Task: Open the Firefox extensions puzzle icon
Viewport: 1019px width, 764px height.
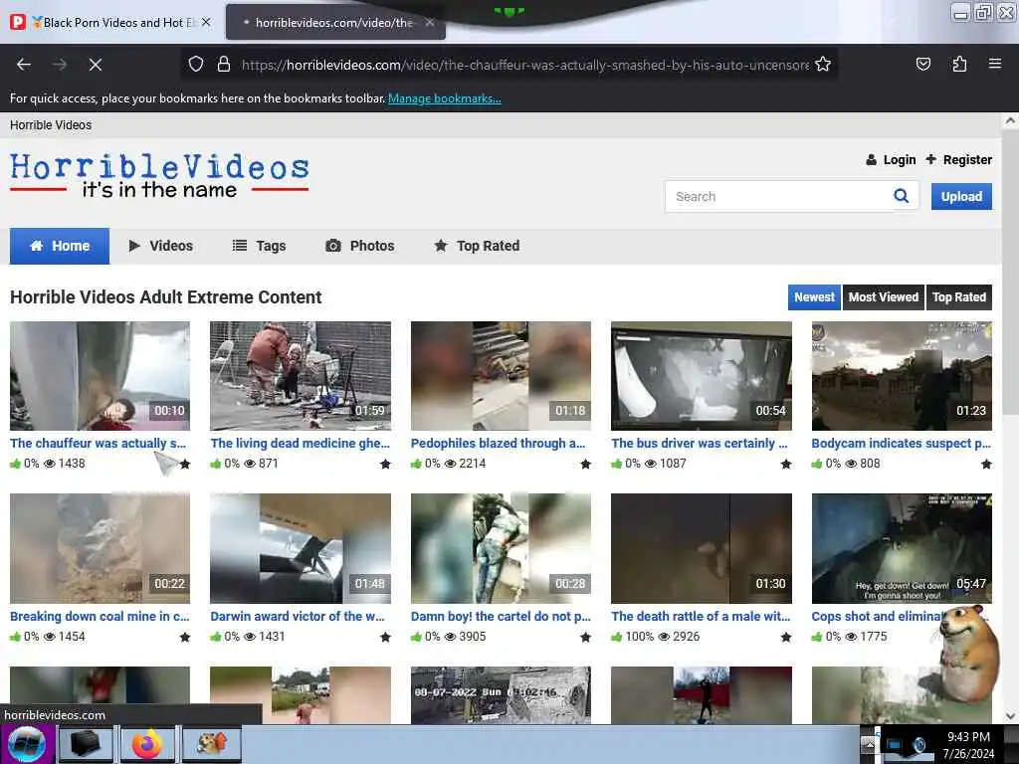Action: pyautogui.click(x=959, y=64)
